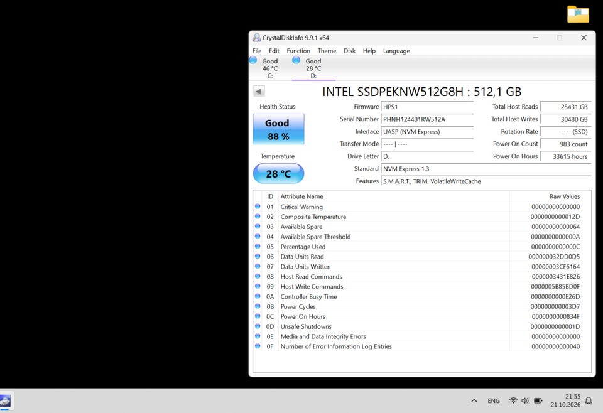The width and height of the screenshot is (603, 413).
Task: Open the File menu
Action: click(257, 51)
